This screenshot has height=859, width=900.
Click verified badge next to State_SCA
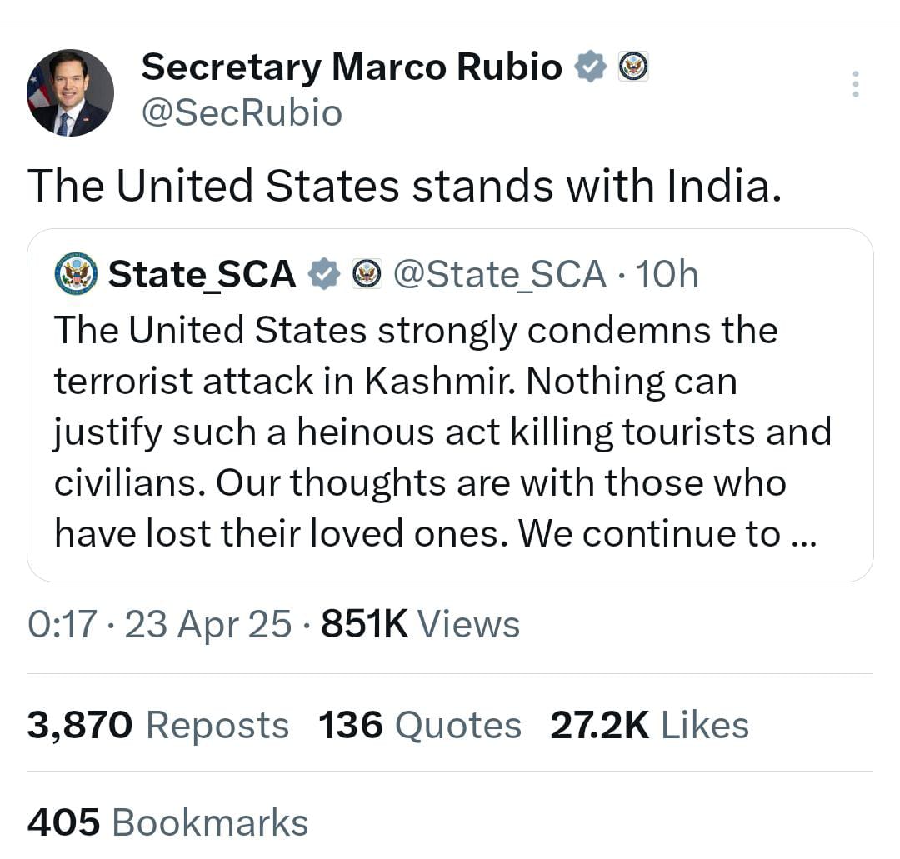[324, 274]
